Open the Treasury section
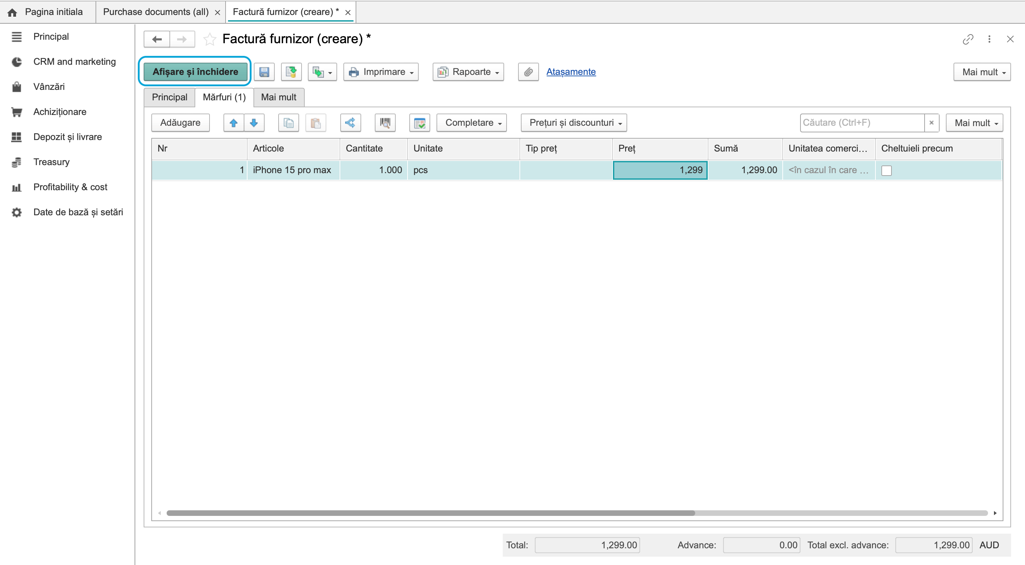 point(51,162)
